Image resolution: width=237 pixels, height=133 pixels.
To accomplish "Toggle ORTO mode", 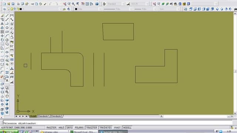I will click(x=70, y=128).
